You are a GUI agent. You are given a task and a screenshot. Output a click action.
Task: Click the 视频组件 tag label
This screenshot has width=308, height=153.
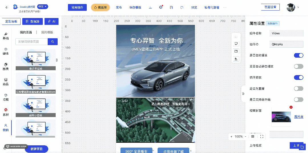pos(272,23)
